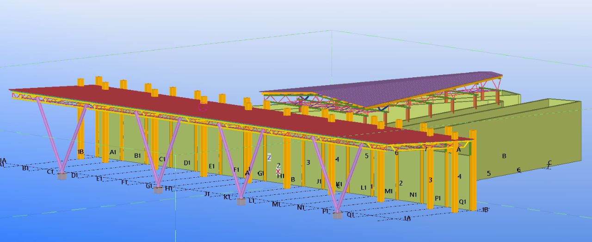This screenshot has width=592, height=242.
Task: Click the boxed Z axis label
Action: click(269, 157)
